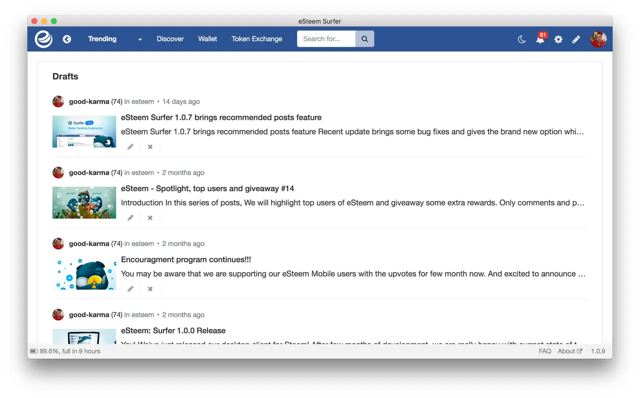
Task: Click author avatar on the Surfer 1.0.0 draft
Action: [x=58, y=314]
